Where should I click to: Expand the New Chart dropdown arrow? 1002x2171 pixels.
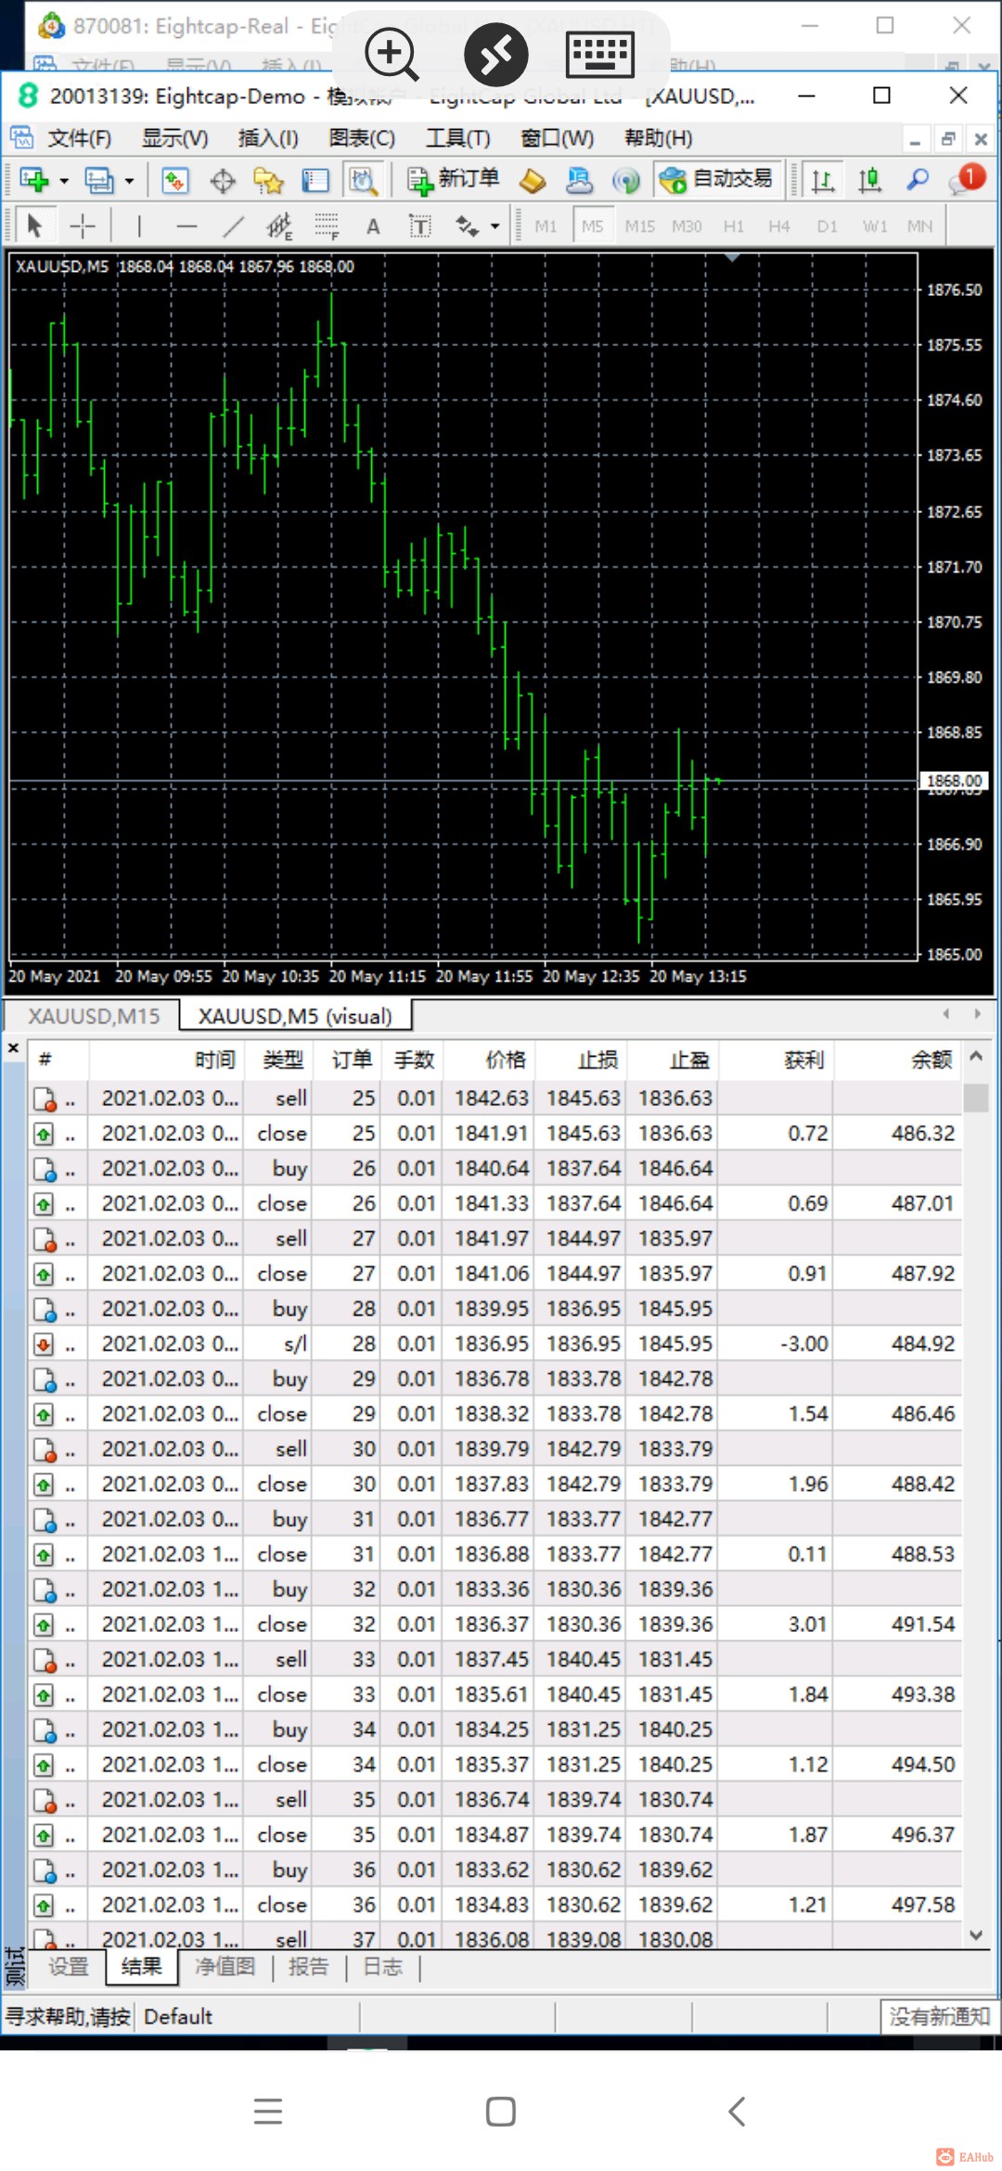pos(64,180)
